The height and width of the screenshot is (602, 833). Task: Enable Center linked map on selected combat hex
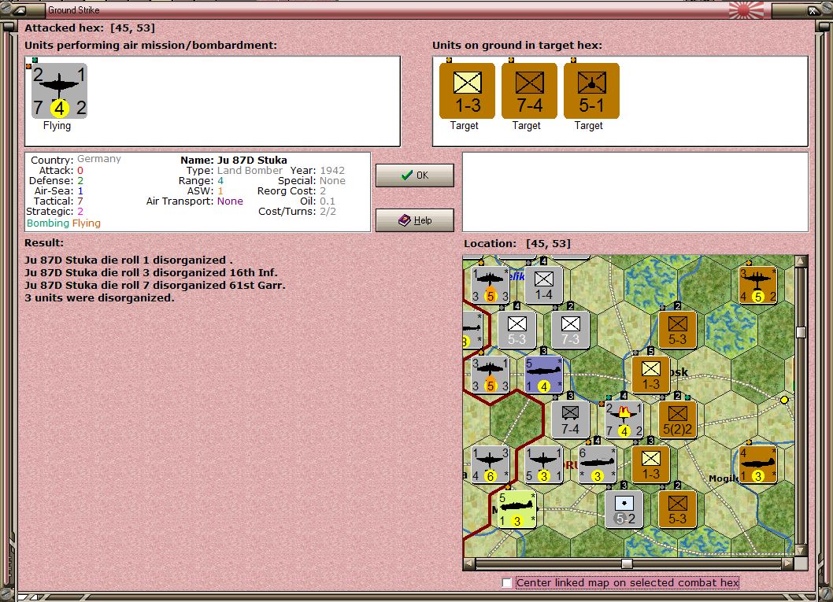507,583
